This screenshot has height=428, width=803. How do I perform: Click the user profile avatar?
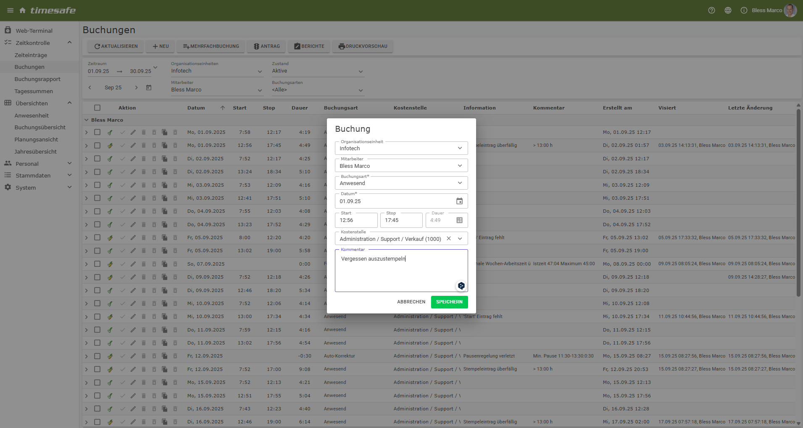(790, 10)
